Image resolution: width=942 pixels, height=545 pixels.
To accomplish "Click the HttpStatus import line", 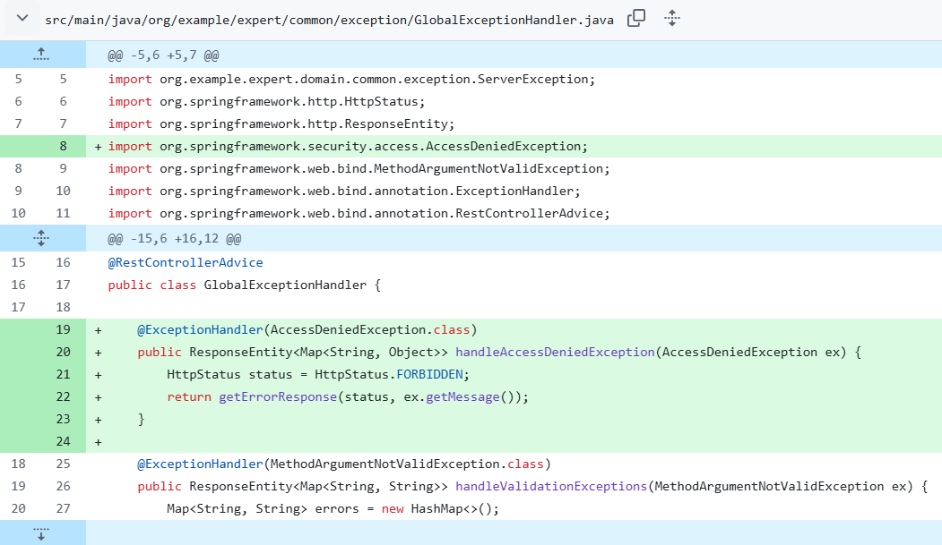I will (x=266, y=102).
